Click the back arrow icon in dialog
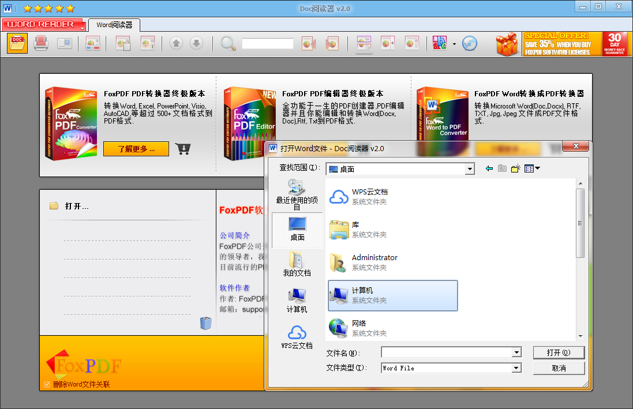The image size is (633, 409). [489, 168]
